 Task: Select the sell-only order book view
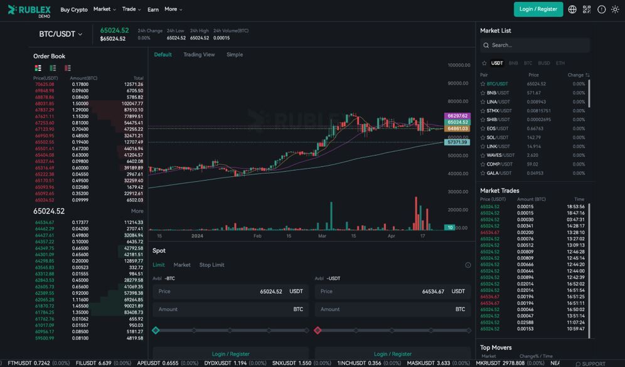tap(68, 67)
